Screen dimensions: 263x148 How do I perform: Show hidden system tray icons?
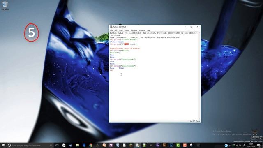coord(230,146)
